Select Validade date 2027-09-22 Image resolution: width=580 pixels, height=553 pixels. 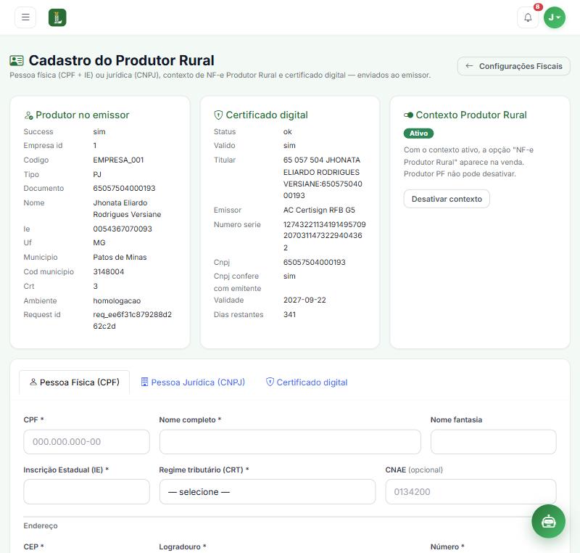click(x=304, y=300)
